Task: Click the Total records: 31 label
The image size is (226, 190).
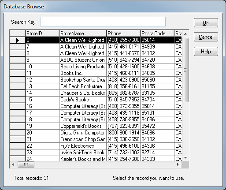Action: [x=31, y=178]
